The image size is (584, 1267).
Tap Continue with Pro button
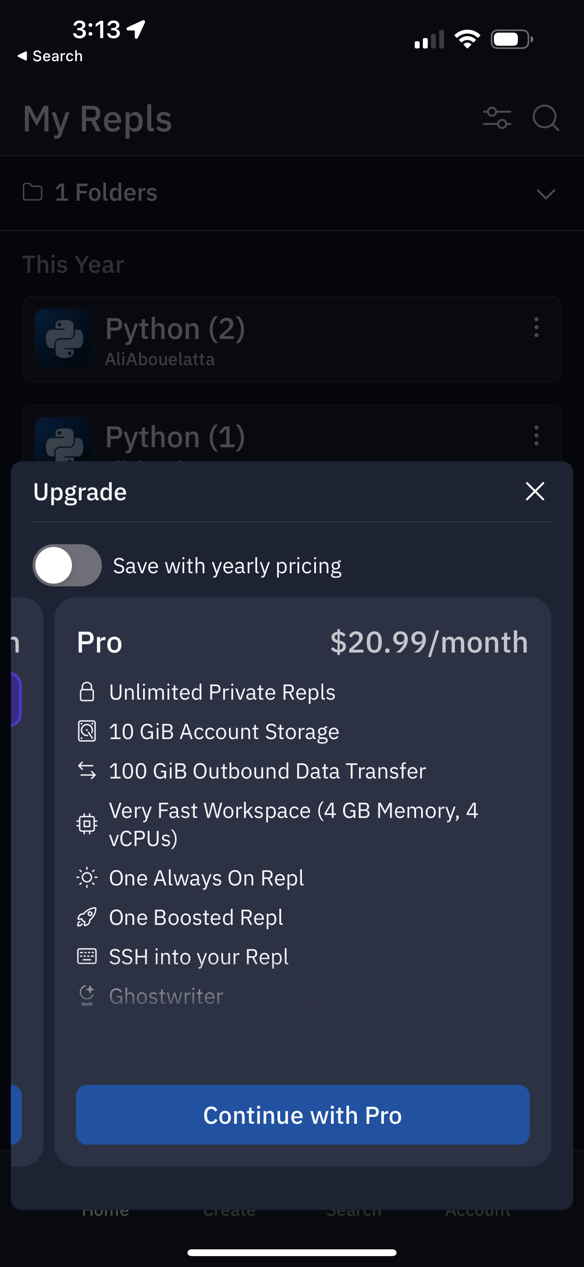[x=302, y=1115]
